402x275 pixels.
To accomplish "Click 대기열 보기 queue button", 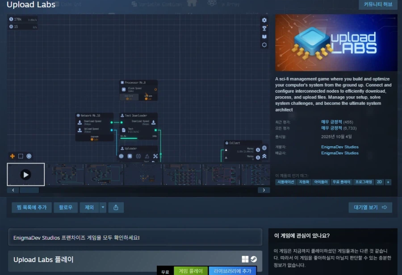I will click(370, 207).
